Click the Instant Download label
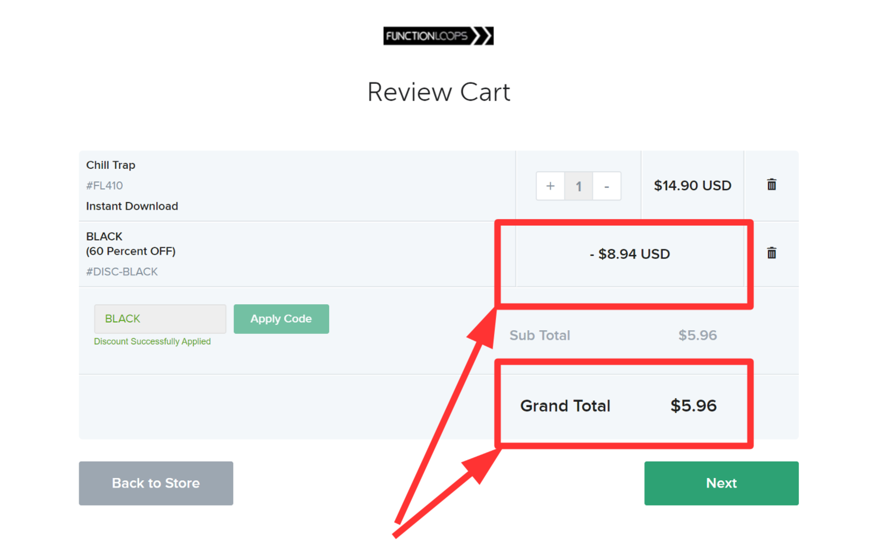The height and width of the screenshot is (546, 885). [x=132, y=206]
